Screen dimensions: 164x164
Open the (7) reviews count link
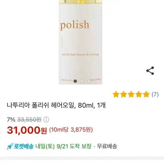(x=155, y=94)
